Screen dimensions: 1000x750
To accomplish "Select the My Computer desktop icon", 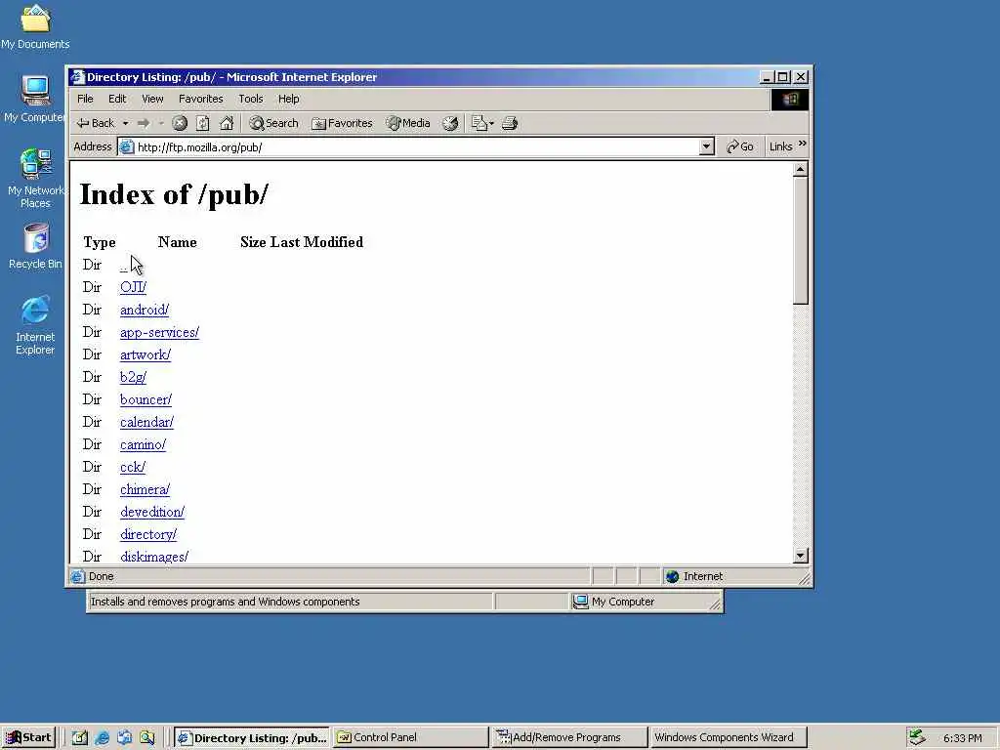I will coord(35,100).
